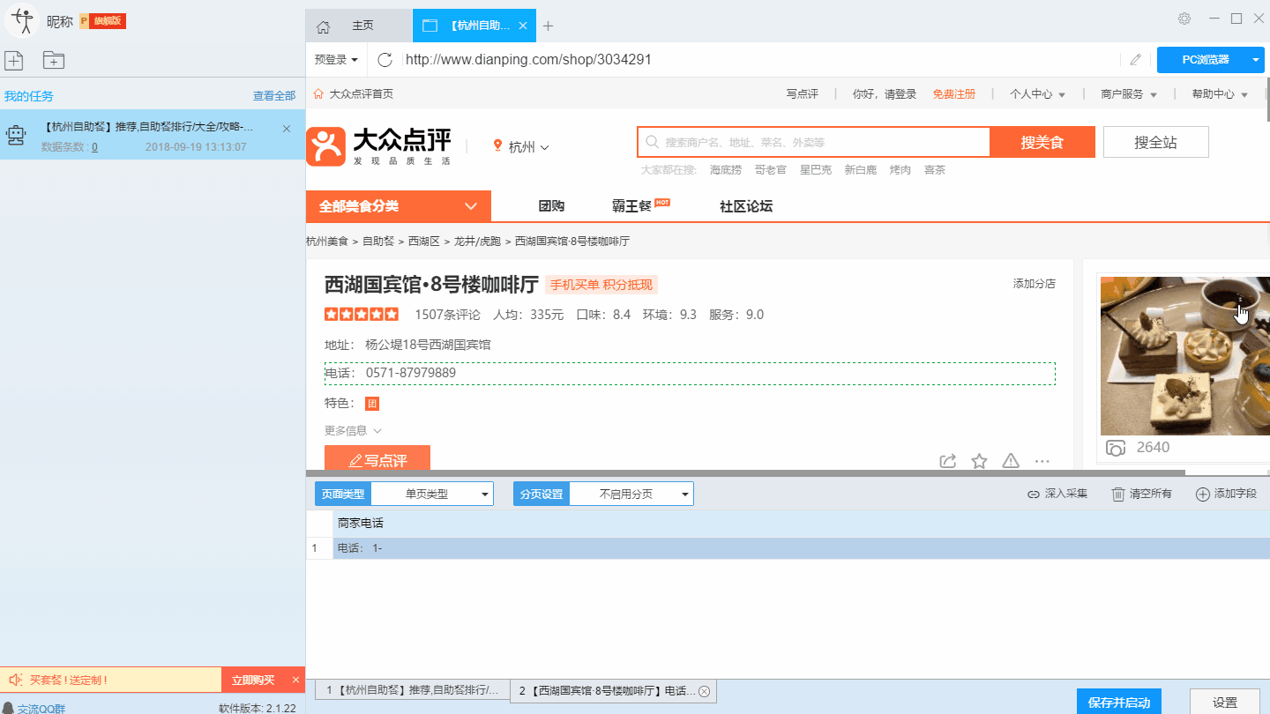Click 写点评 link in top bar
1270x714 pixels.
802,94
